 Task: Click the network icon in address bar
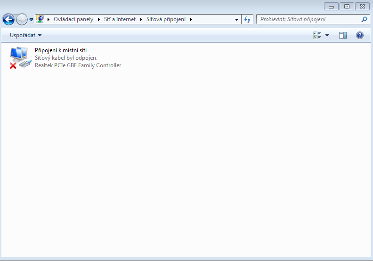click(x=40, y=19)
